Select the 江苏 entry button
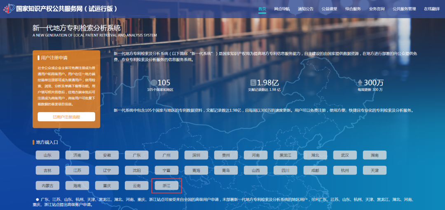Screen dimensions: 445x210 tap(77, 170)
